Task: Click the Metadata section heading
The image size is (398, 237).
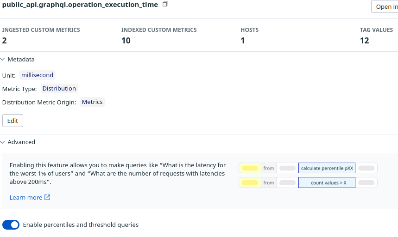Action: tap(21, 59)
